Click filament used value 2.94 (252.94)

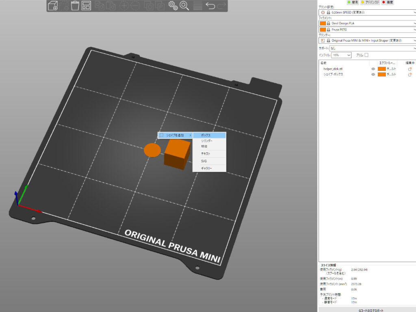pos(359,270)
